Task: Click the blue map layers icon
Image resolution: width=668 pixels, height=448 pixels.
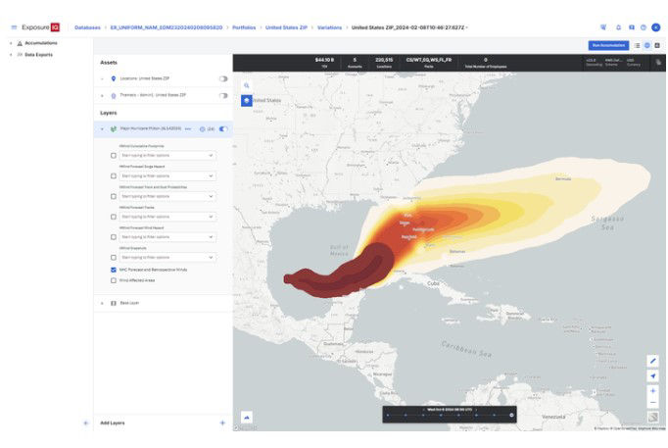Action: tap(247, 101)
